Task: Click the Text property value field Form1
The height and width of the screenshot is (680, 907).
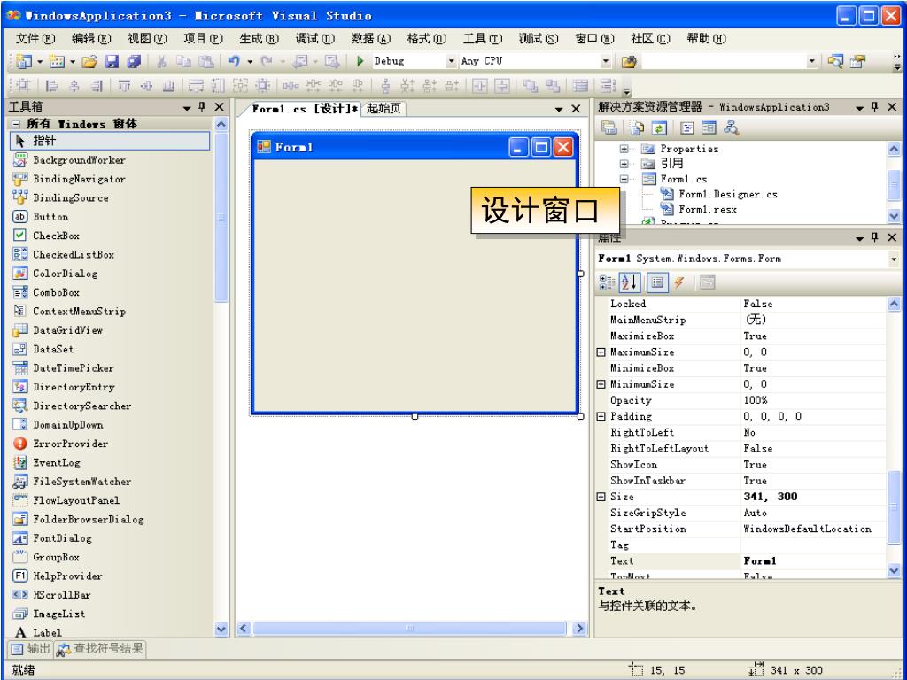Action: coord(813,560)
